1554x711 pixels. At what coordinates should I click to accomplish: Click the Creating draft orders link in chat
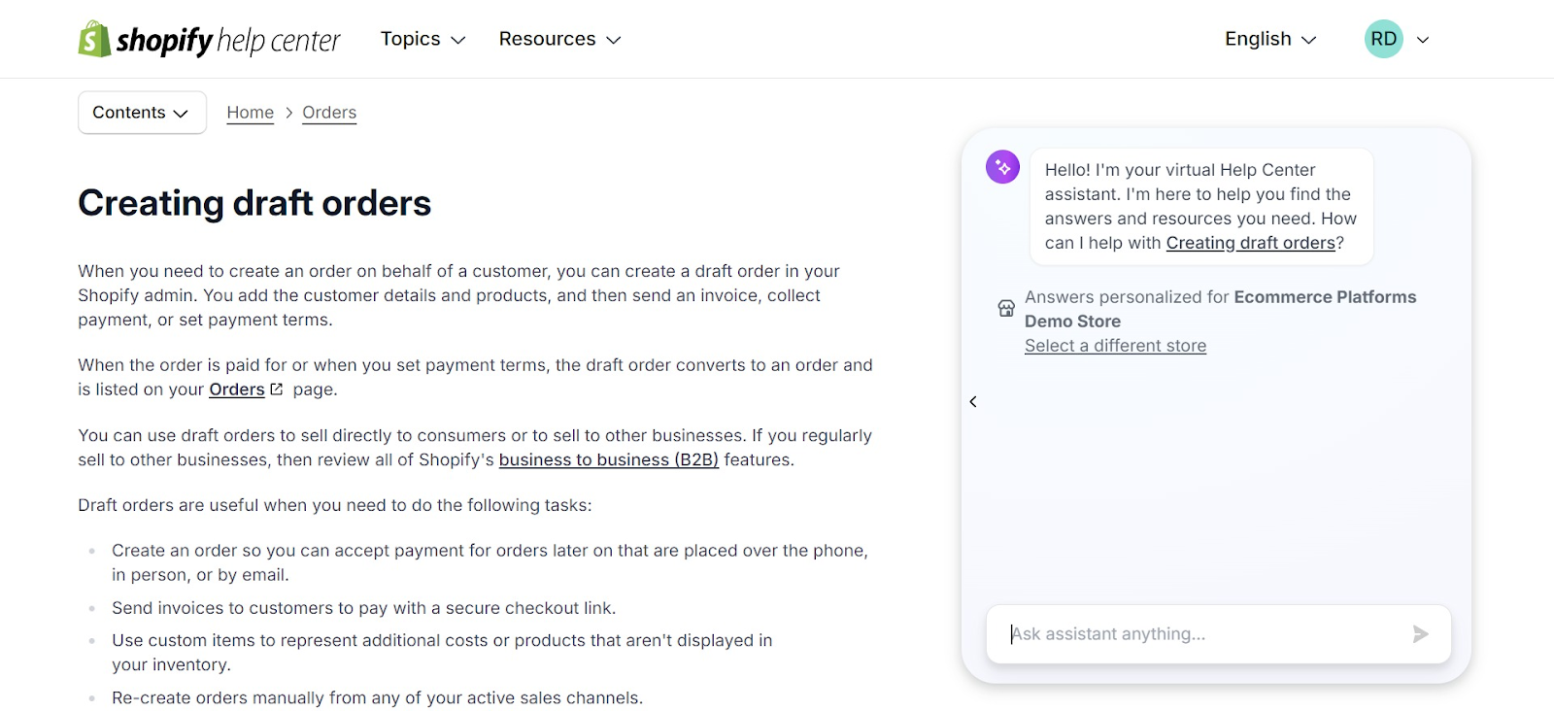[x=1249, y=242]
